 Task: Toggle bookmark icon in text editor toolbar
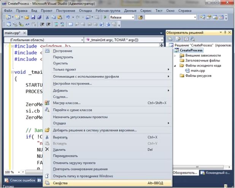[x=71, y=24]
